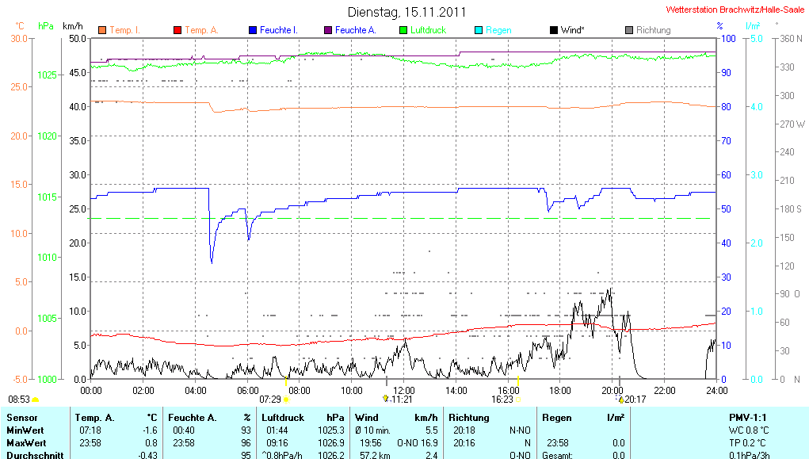The image size is (809, 459).
Task: Click the black Wind legend square
Action: (553, 30)
